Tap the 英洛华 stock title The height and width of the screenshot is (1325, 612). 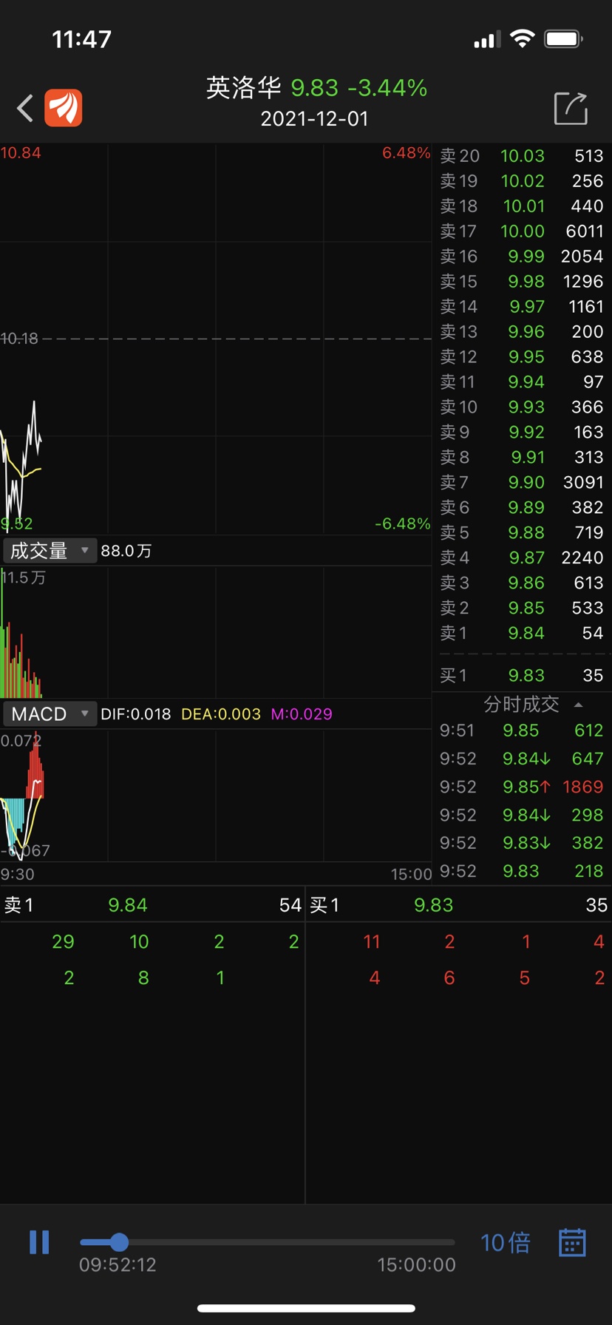click(244, 88)
